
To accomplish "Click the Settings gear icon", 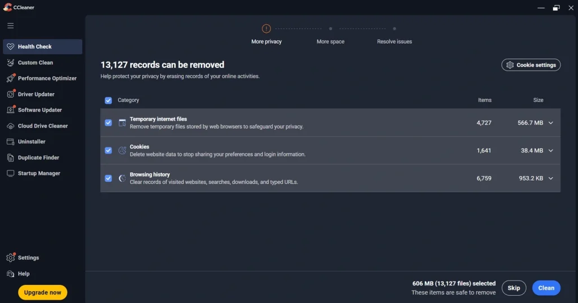I will (x=11, y=257).
